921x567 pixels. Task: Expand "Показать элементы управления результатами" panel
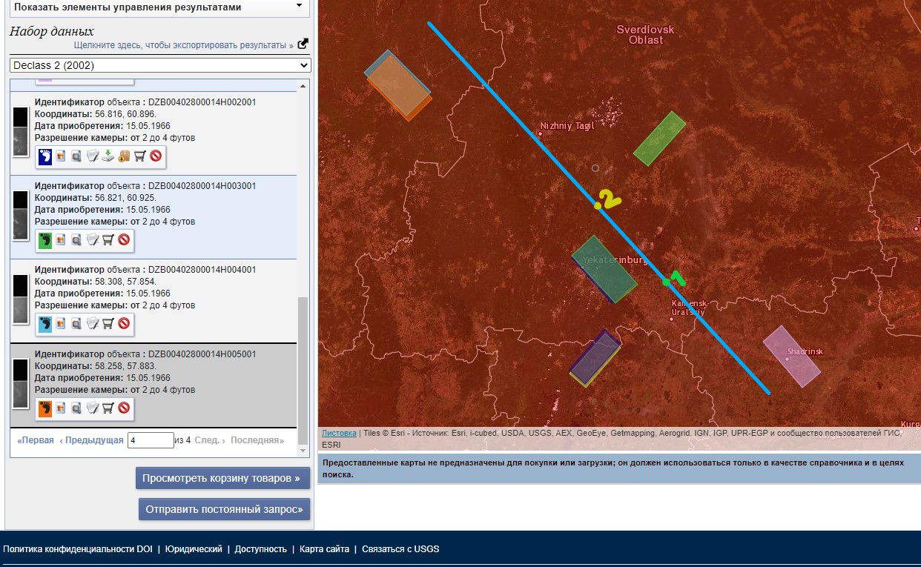coord(159,7)
